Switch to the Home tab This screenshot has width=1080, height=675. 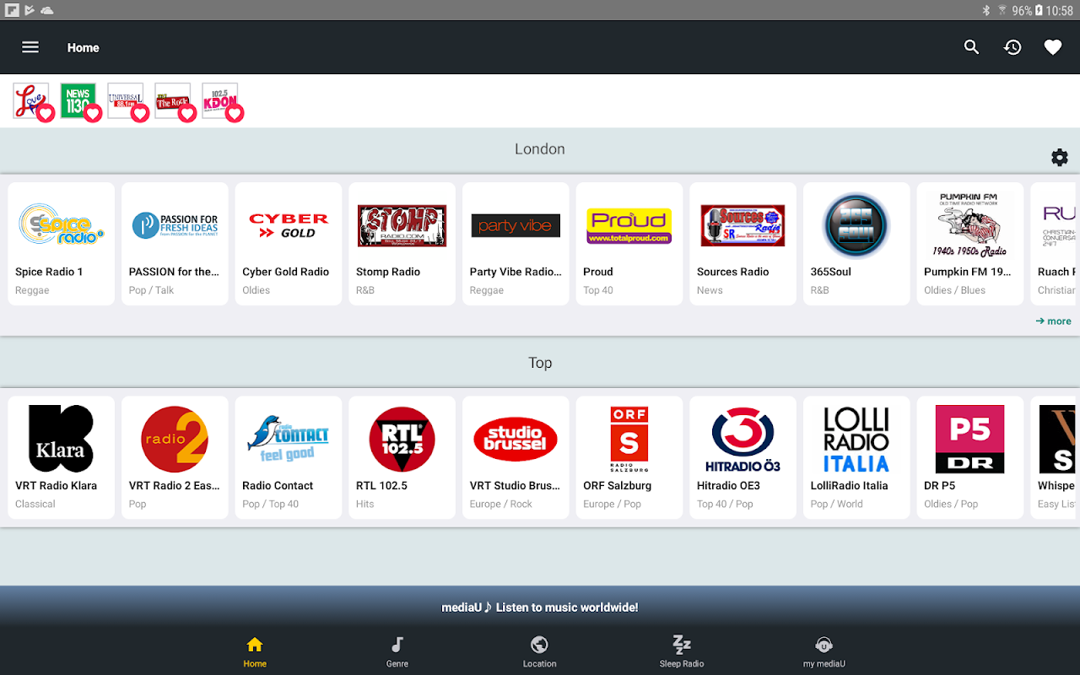click(x=255, y=652)
